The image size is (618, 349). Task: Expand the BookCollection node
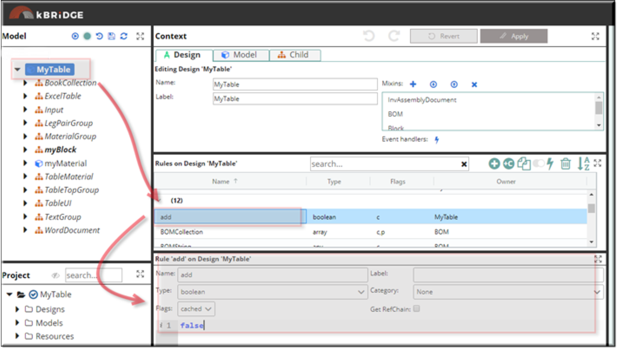[26, 83]
